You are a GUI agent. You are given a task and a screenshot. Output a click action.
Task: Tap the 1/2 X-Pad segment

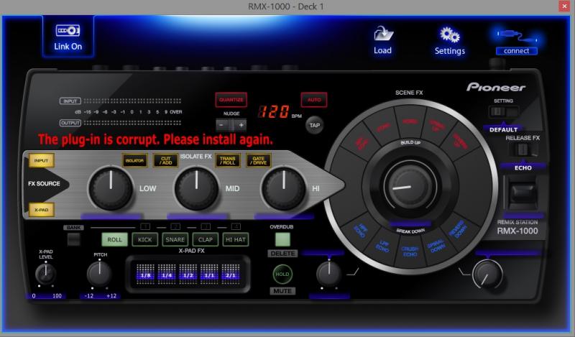tap(188, 275)
